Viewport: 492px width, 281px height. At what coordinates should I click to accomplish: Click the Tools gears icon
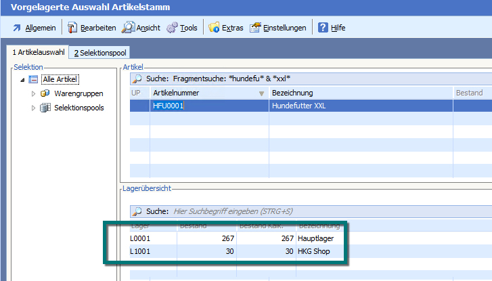172,28
